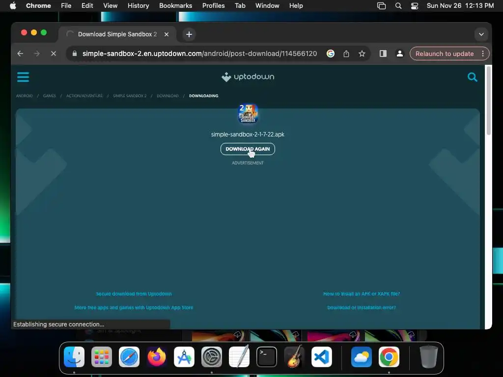This screenshot has height=377, width=503.
Task: Open Download or installation error link
Action: pyautogui.click(x=362, y=307)
